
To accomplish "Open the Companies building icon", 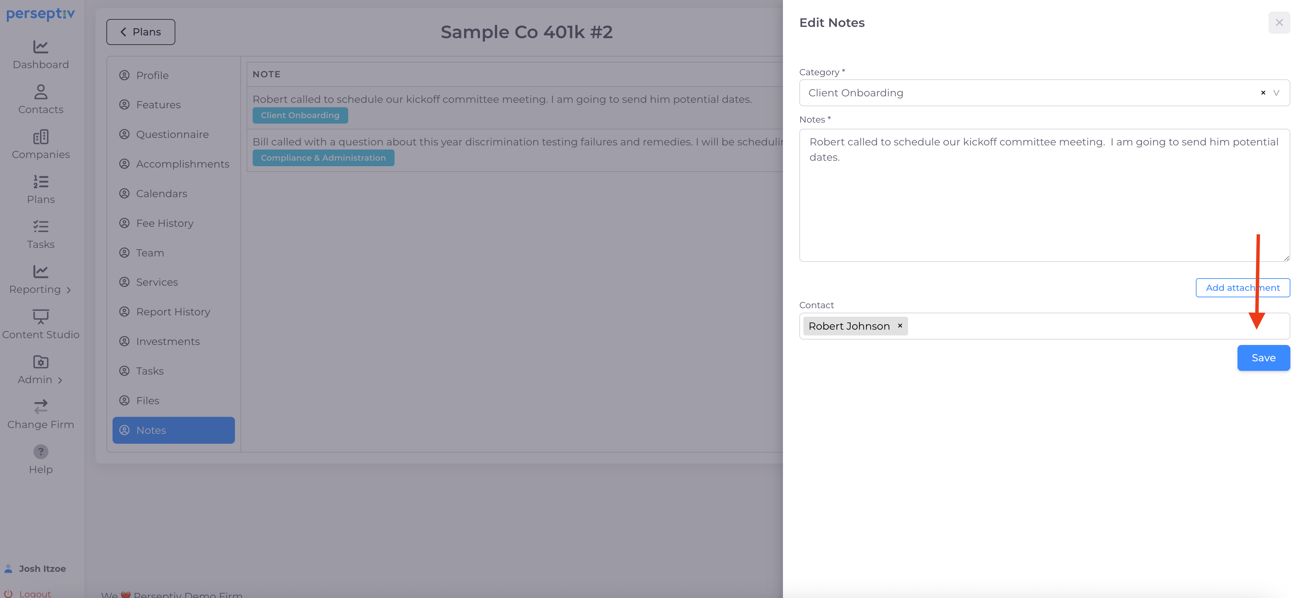I will [41, 137].
